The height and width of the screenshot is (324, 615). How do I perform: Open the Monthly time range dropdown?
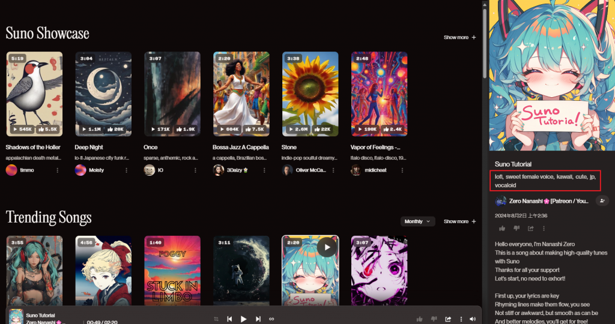[418, 221]
